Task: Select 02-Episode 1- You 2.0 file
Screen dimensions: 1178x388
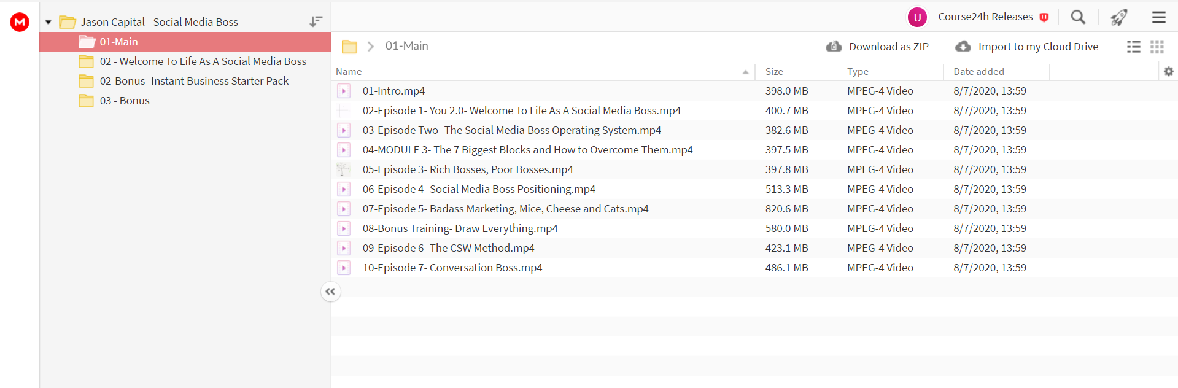Action: (x=521, y=111)
